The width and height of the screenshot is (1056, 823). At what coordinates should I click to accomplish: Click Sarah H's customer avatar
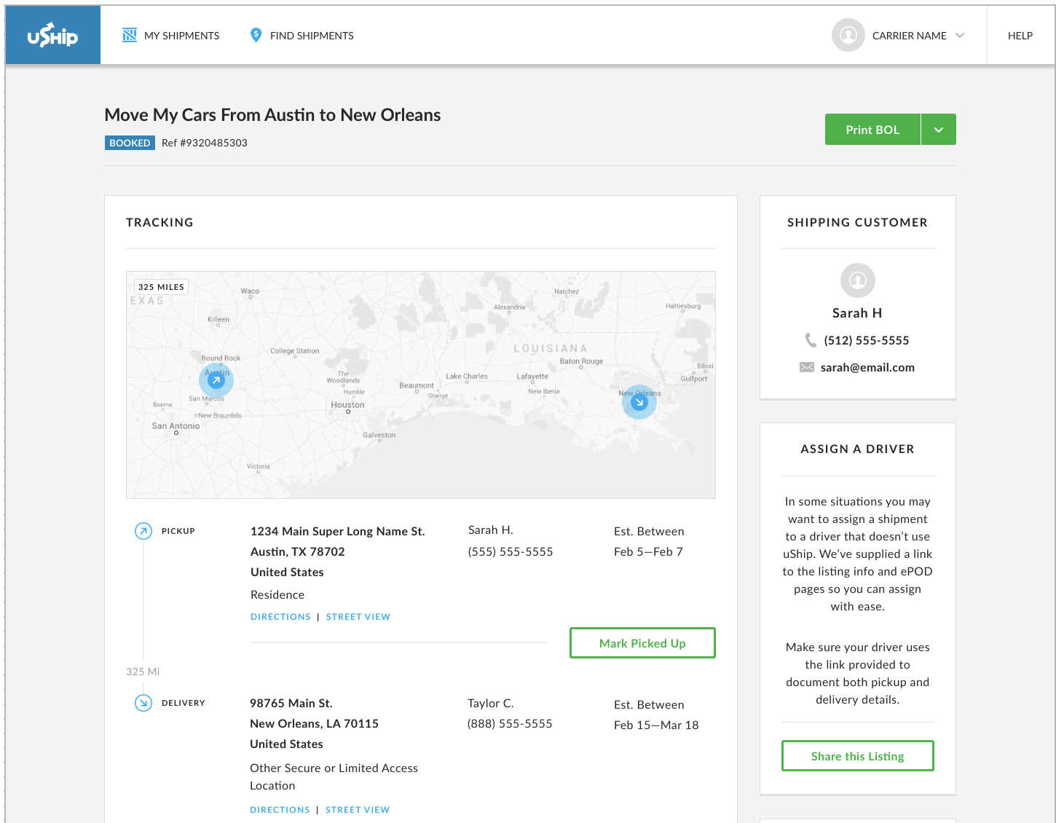point(857,280)
